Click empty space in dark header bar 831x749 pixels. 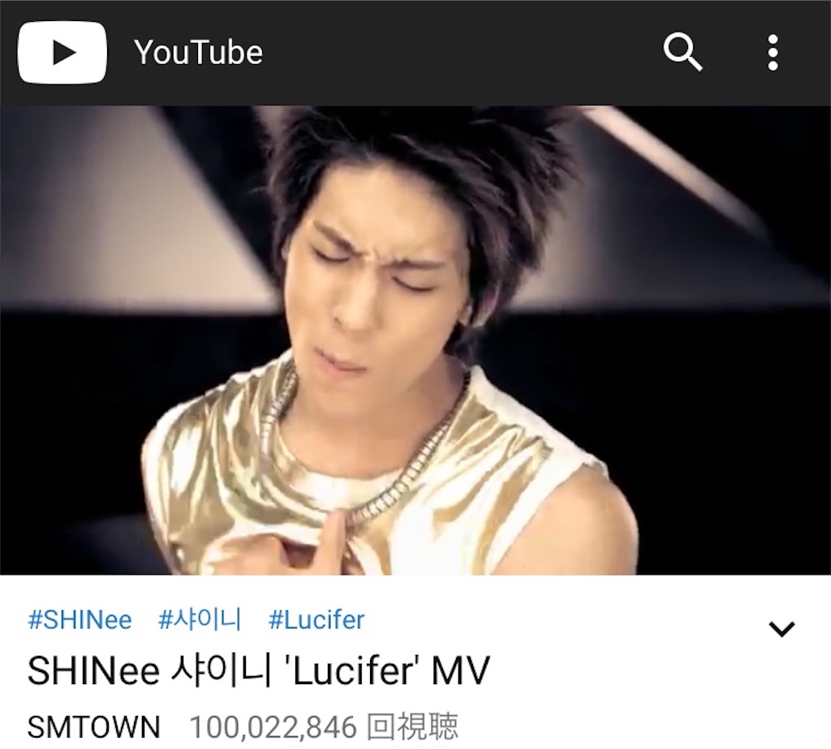[461, 53]
